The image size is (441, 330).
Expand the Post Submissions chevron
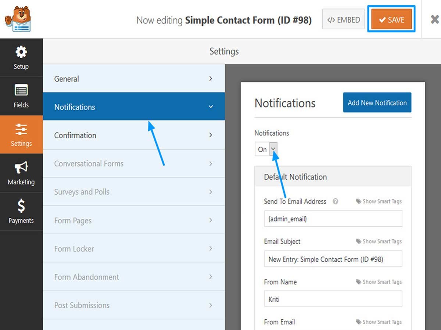pyautogui.click(x=211, y=305)
